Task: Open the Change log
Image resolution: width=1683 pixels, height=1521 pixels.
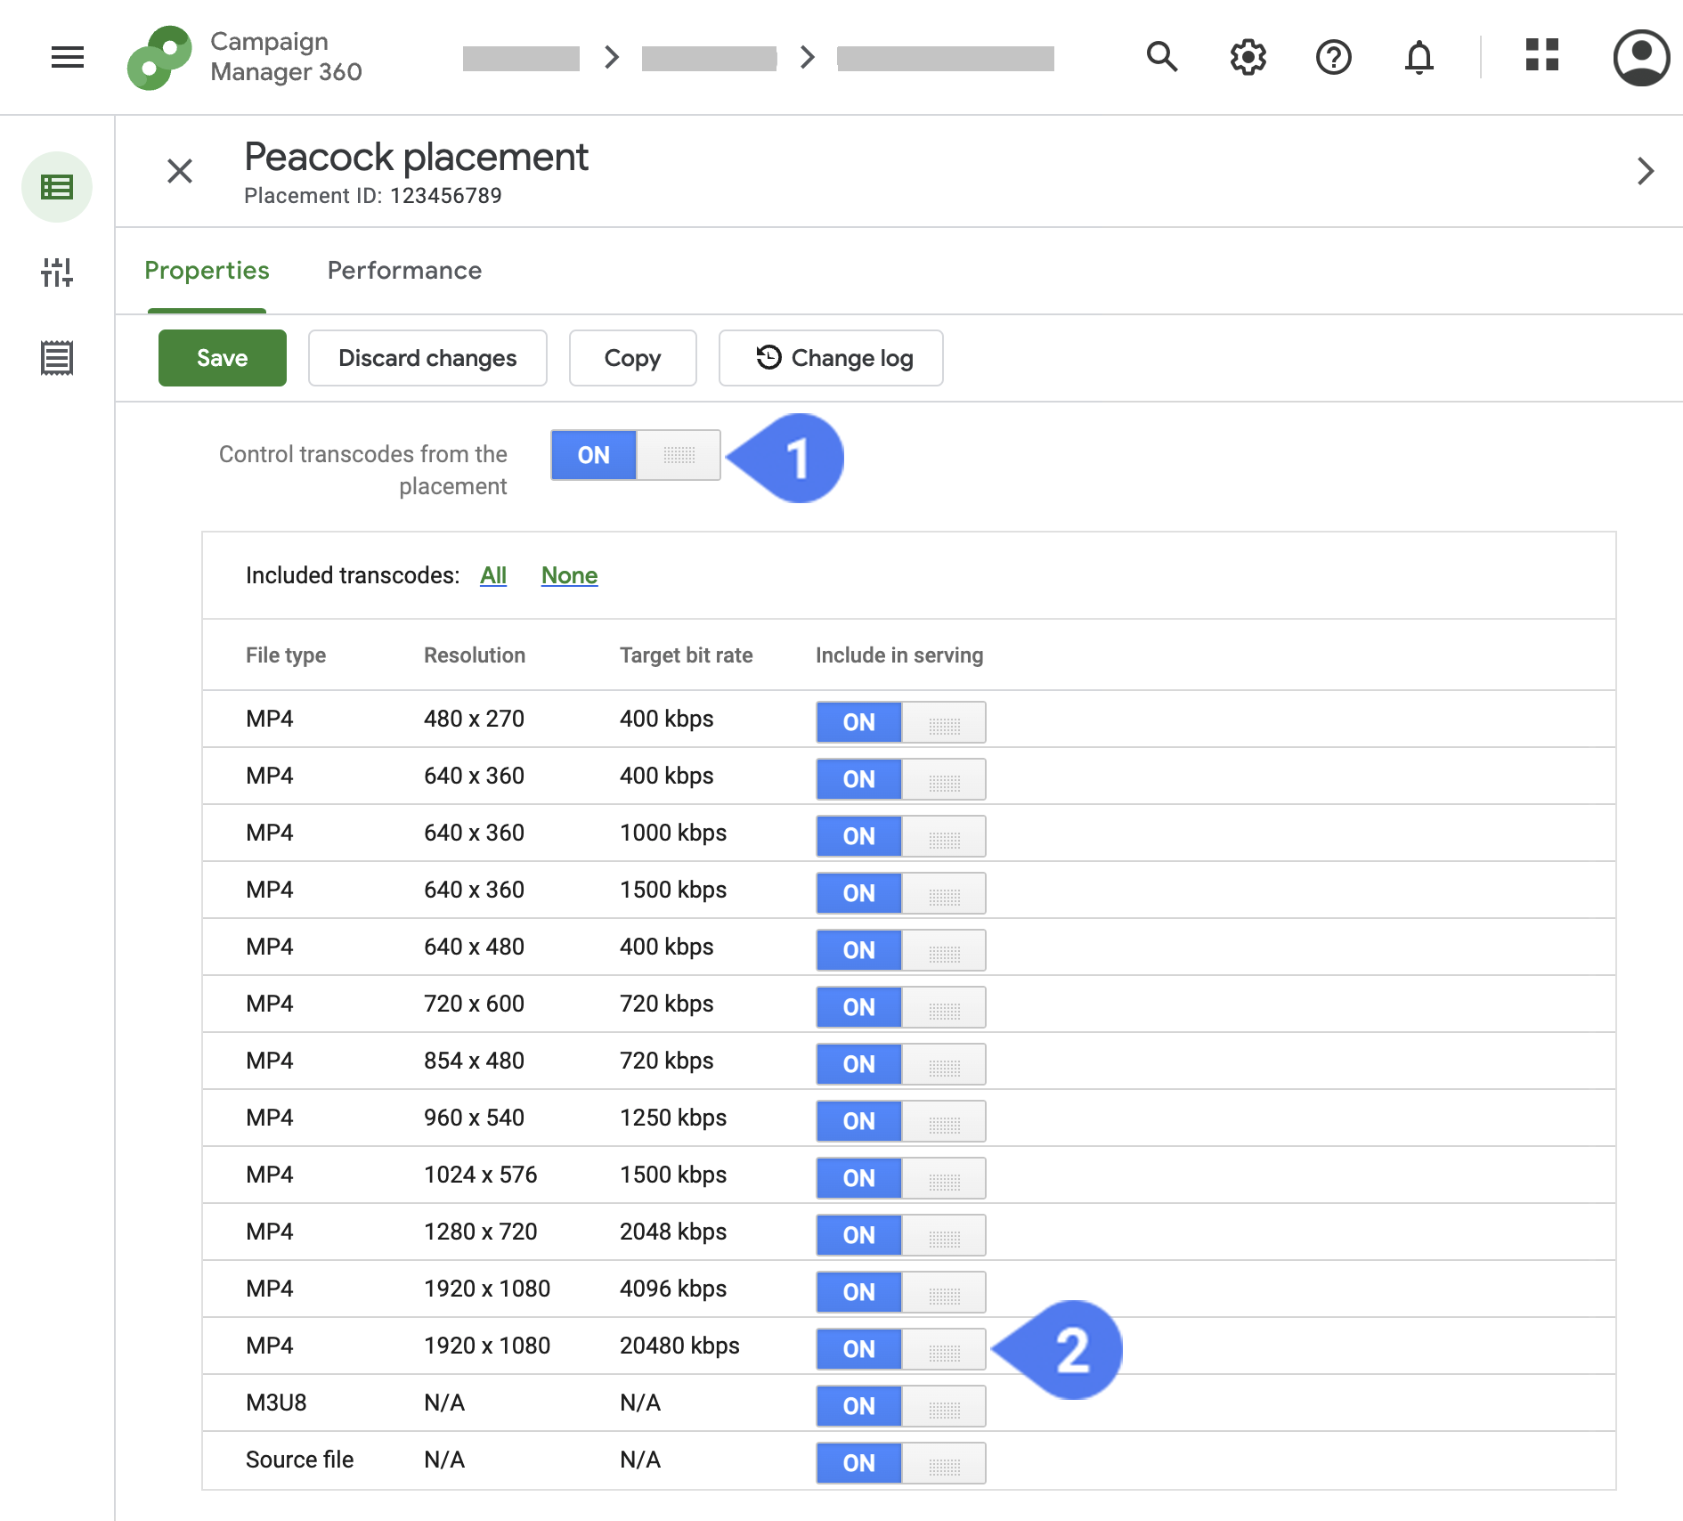Action: click(x=831, y=358)
